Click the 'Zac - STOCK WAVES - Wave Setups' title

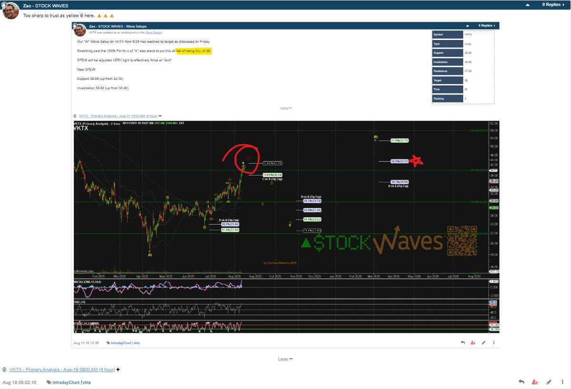pyautogui.click(x=118, y=26)
